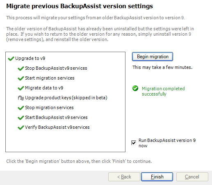Select the Upgrade to v9 step label
The width and height of the screenshot is (212, 185).
(x=30, y=58)
